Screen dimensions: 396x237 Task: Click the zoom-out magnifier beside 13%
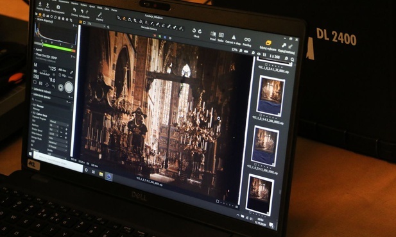click(x=241, y=51)
